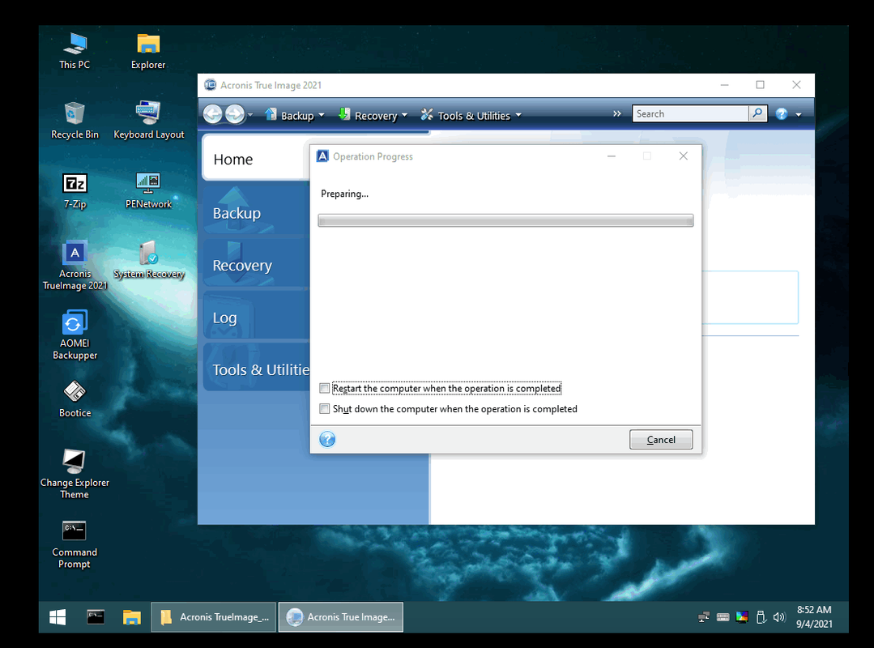
Task: Click the search magnifier button
Action: point(757,113)
